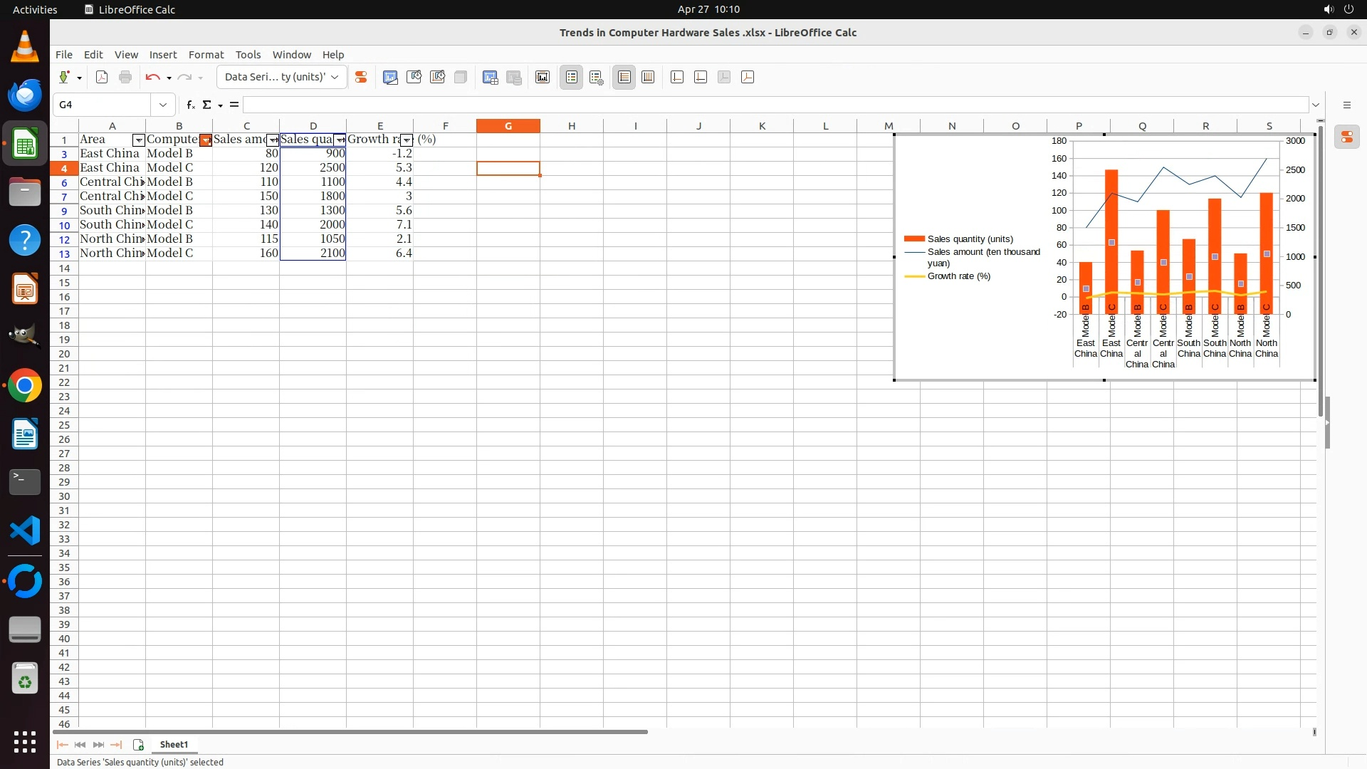This screenshot has height=769, width=1367.
Task: Click the Titles icon in chart toolbar
Action: click(543, 77)
